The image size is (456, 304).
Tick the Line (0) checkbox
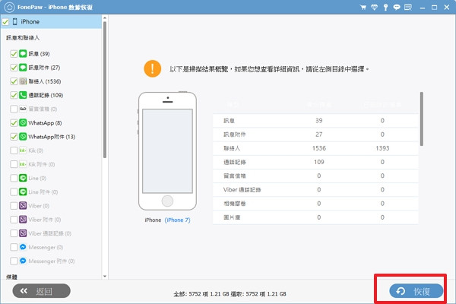click(14, 178)
